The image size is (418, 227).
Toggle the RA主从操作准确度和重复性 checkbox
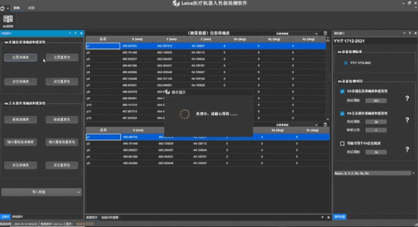[342, 113]
